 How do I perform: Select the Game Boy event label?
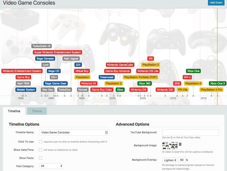(x=23, y=77)
